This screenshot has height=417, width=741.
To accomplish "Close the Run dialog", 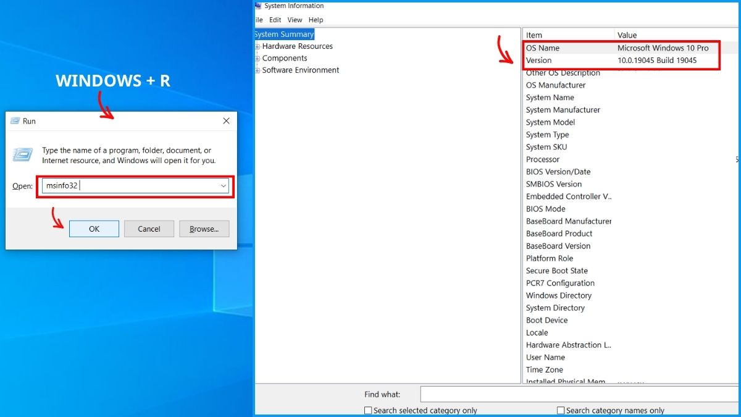I will tap(226, 121).
